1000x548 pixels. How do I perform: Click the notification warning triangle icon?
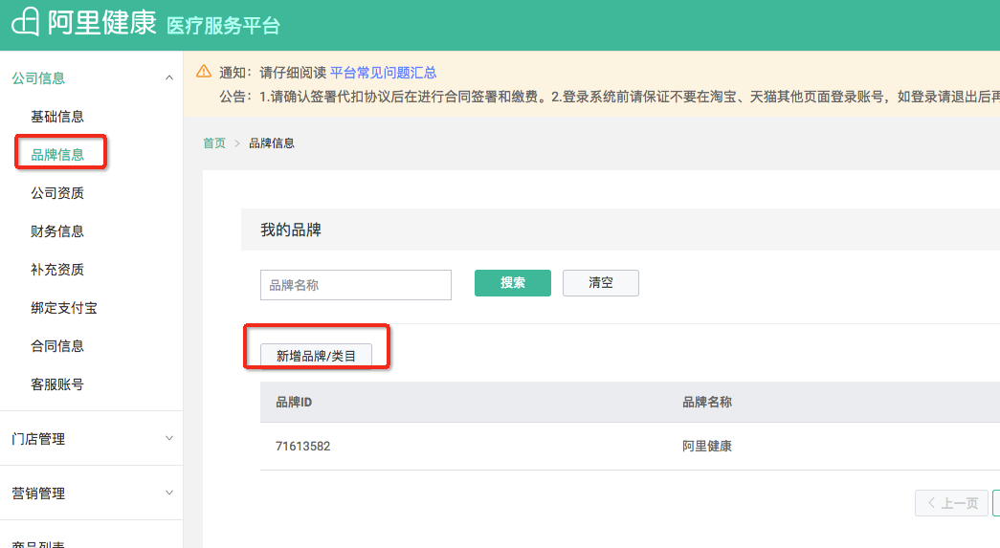[204, 72]
